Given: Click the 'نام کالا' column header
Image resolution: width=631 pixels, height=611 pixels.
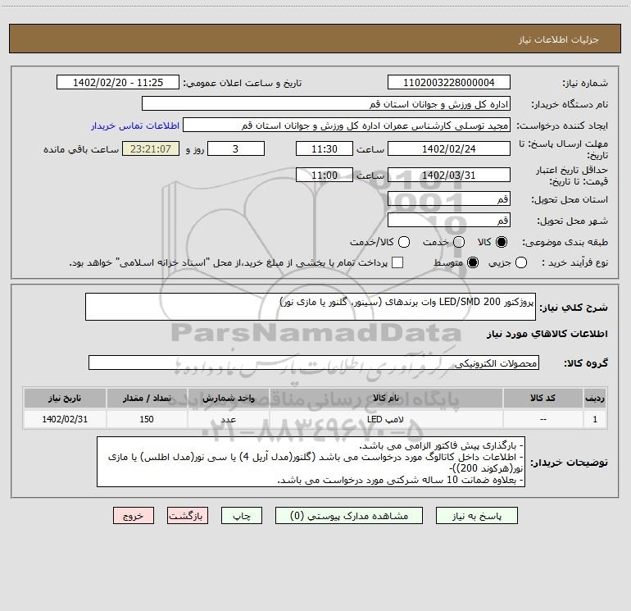Looking at the screenshot, I should pyautogui.click(x=386, y=398).
